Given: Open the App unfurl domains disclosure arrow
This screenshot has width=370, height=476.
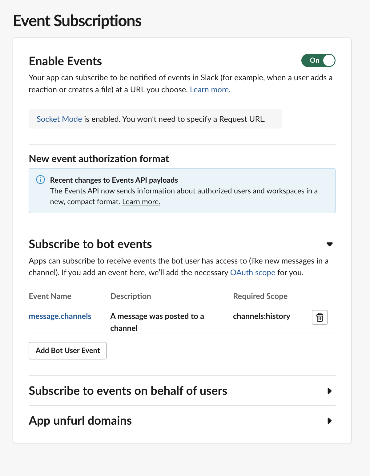Looking at the screenshot, I should point(330,421).
